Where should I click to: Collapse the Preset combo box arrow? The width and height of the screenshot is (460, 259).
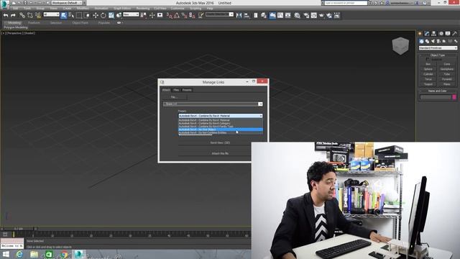click(261, 116)
